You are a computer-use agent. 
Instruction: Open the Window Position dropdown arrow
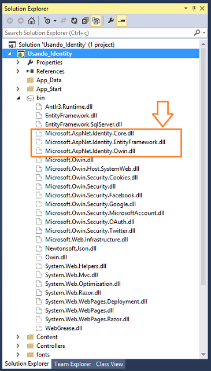[186, 9]
